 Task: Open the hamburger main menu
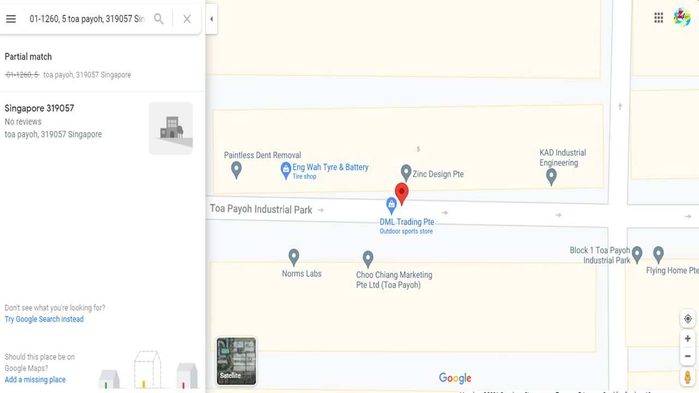point(11,19)
